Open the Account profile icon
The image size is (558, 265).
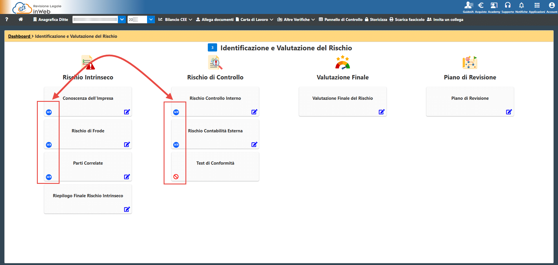[552, 5]
